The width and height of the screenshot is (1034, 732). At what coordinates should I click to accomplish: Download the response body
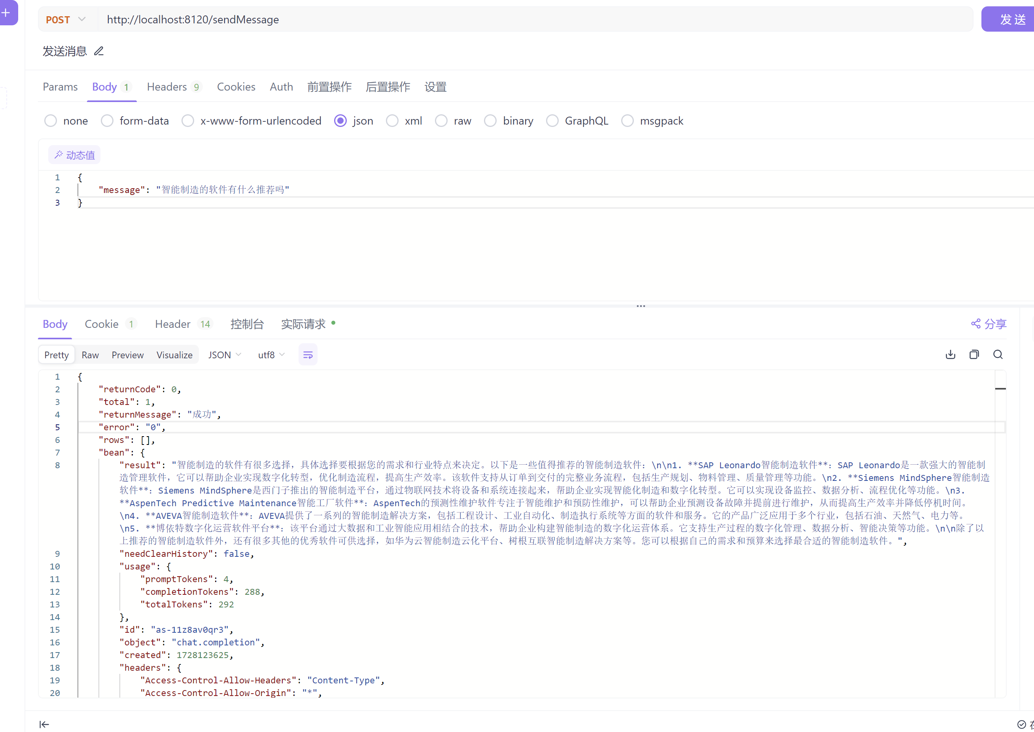[x=950, y=354]
